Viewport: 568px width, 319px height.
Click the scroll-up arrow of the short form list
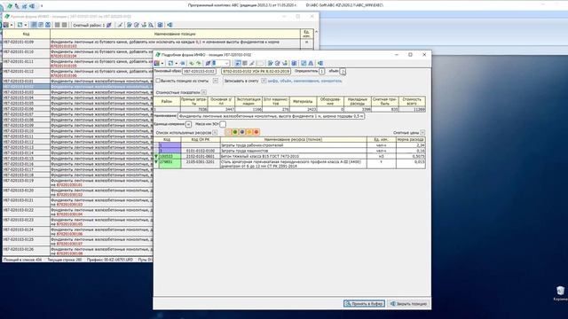(316, 32)
